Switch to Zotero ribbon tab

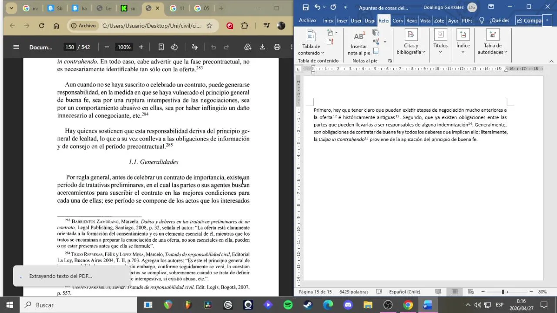pos(439,20)
